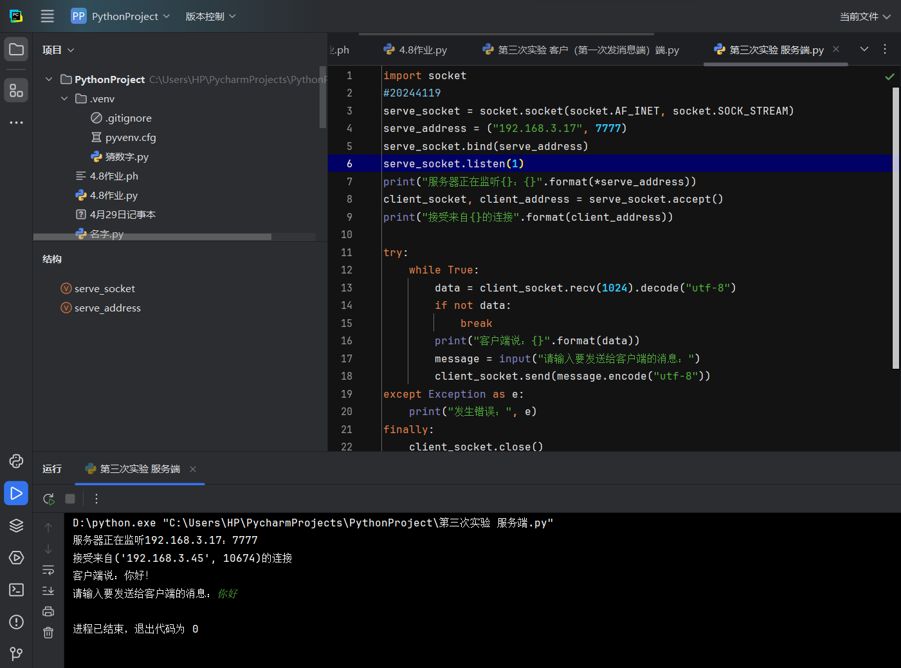Viewport: 901px width, 668px height.
Task: Open the PythonProject project dropdown
Action: pyautogui.click(x=120, y=16)
